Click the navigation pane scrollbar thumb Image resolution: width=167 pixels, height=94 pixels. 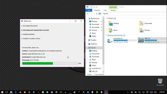(x=103, y=41)
